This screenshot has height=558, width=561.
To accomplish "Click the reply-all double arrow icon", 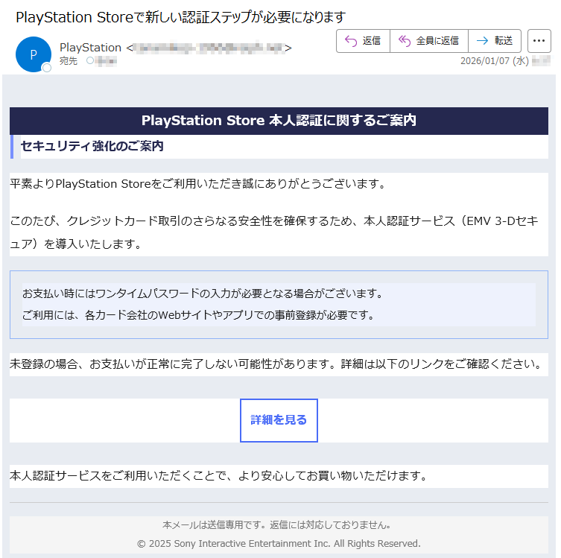I will 405,41.
